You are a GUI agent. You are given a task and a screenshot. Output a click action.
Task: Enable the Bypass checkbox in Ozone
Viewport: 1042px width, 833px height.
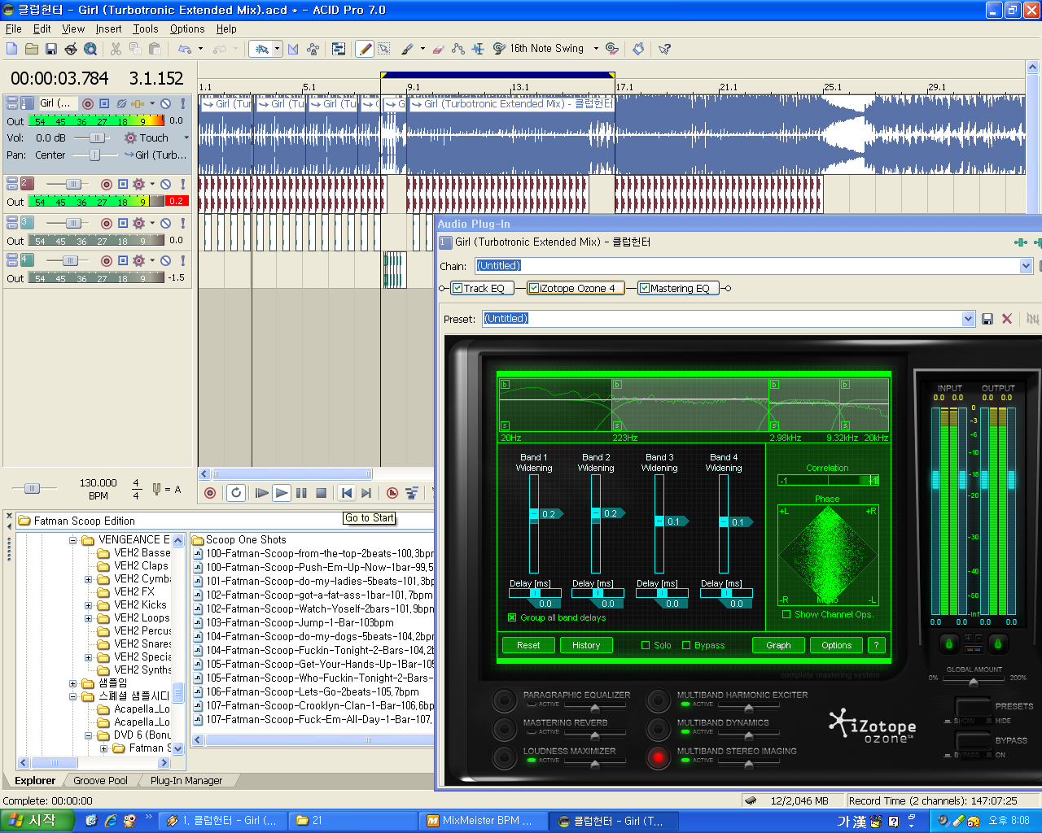click(x=686, y=645)
